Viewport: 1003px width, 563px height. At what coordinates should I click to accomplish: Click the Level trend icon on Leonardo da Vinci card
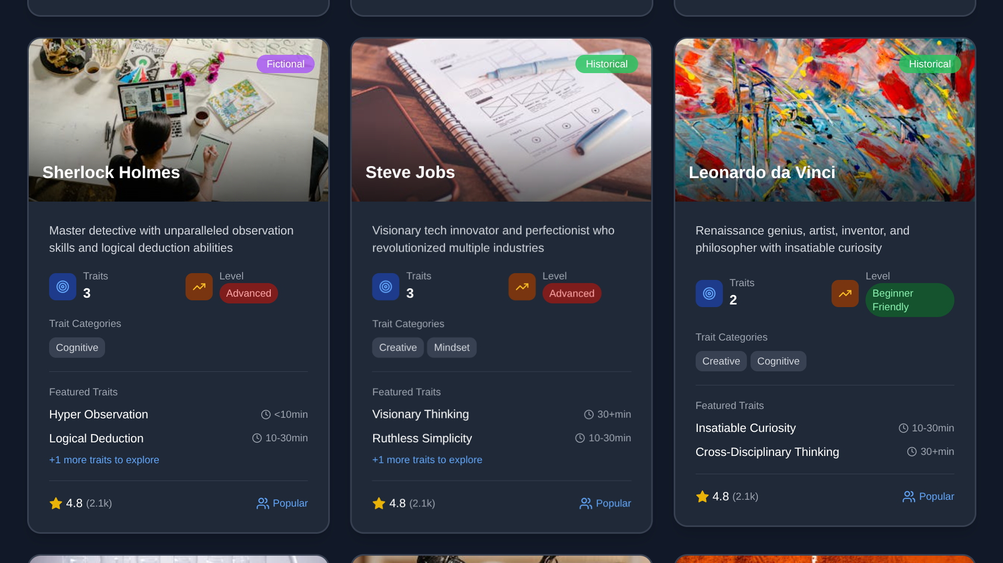pyautogui.click(x=845, y=294)
